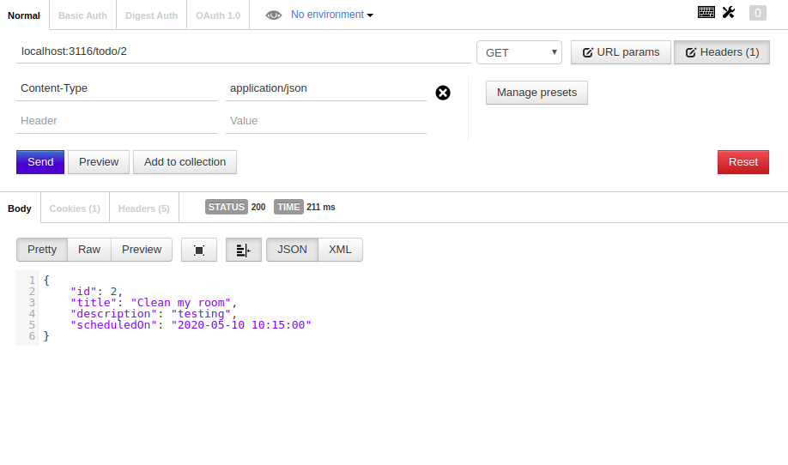Switch to Basic Auth tab
788x465 pixels.
(83, 15)
